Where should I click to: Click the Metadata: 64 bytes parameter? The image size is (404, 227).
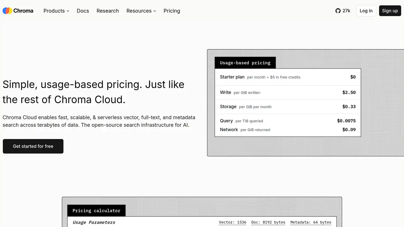[311, 222]
